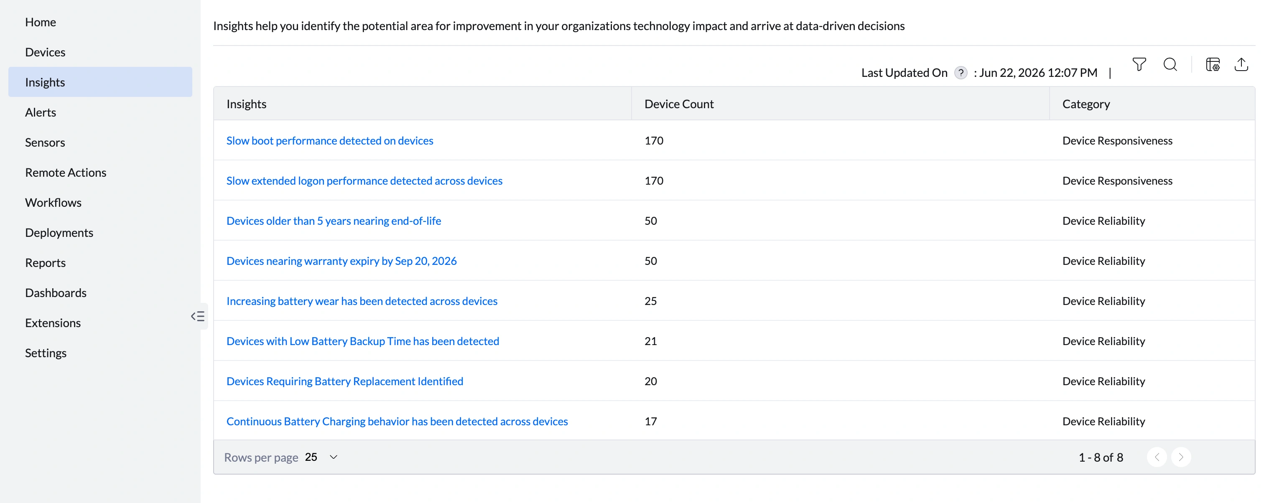Open Workflows in the sidebar
The height and width of the screenshot is (503, 1264).
click(100, 203)
